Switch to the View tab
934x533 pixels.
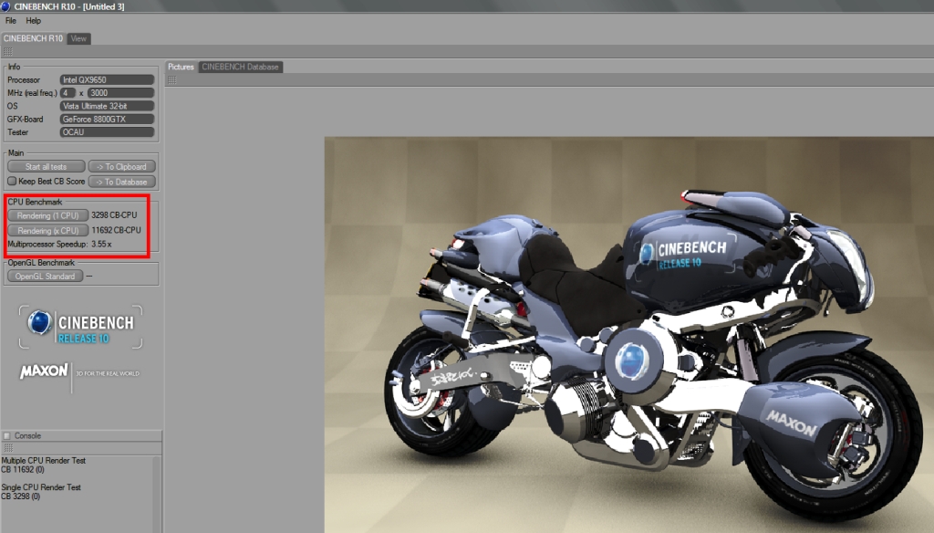coord(78,38)
